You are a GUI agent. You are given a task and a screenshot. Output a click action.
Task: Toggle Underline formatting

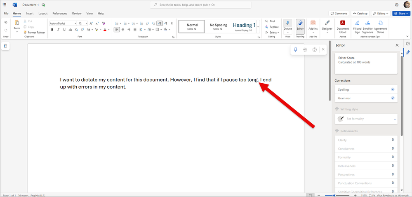click(64, 29)
